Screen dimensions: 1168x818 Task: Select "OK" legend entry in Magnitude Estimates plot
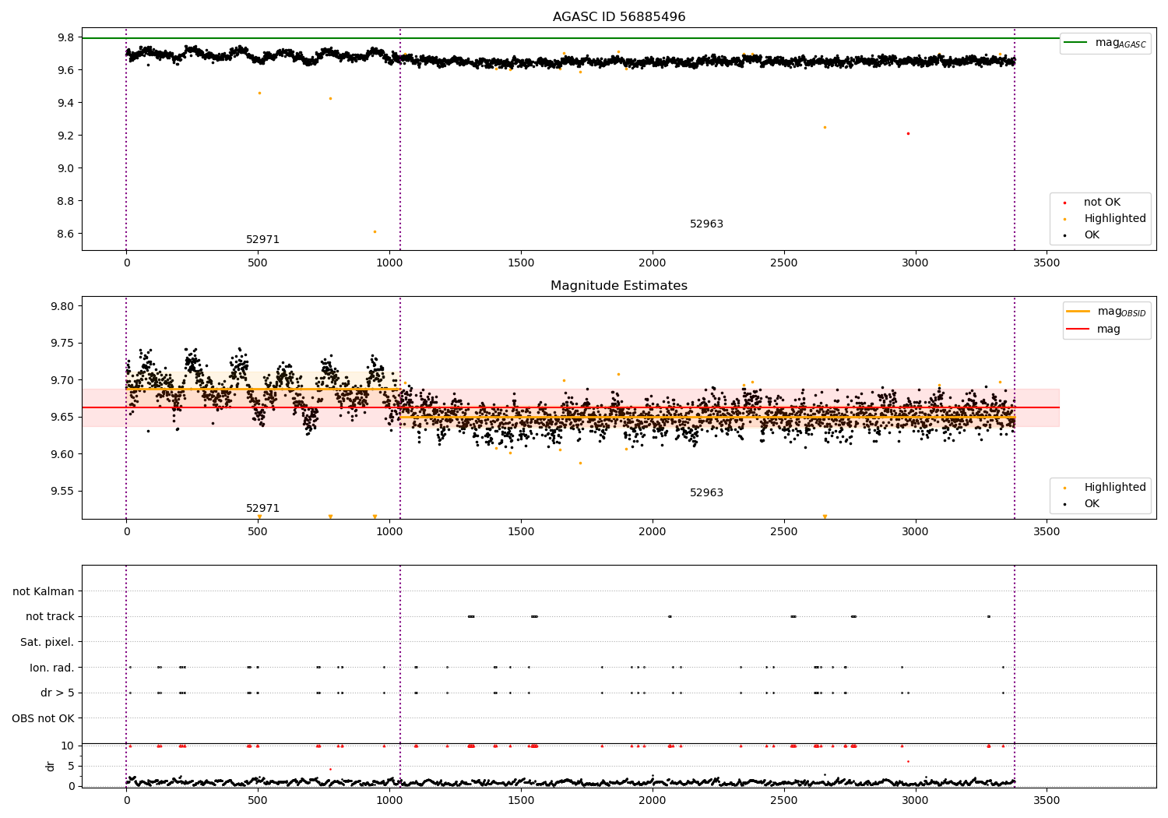coord(1092,504)
